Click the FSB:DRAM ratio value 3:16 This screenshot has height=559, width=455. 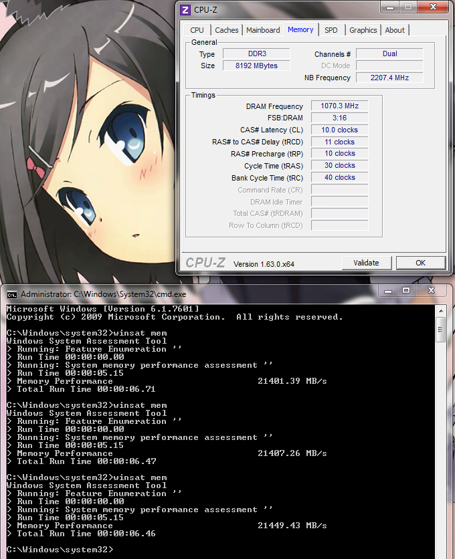(x=339, y=118)
